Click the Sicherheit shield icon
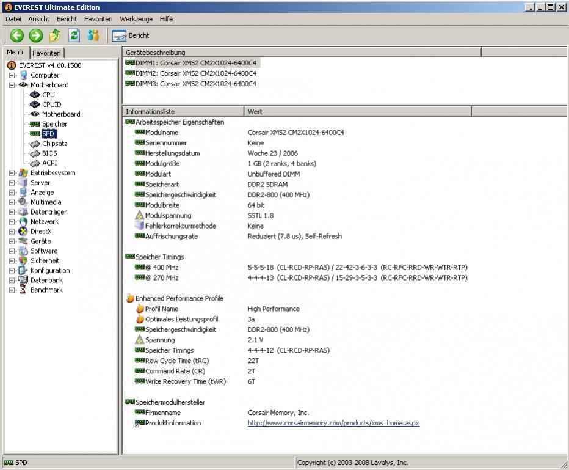Viewport: 569px width, 470px height. 23,261
